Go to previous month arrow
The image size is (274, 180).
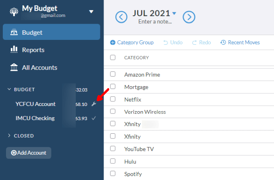click(x=121, y=17)
